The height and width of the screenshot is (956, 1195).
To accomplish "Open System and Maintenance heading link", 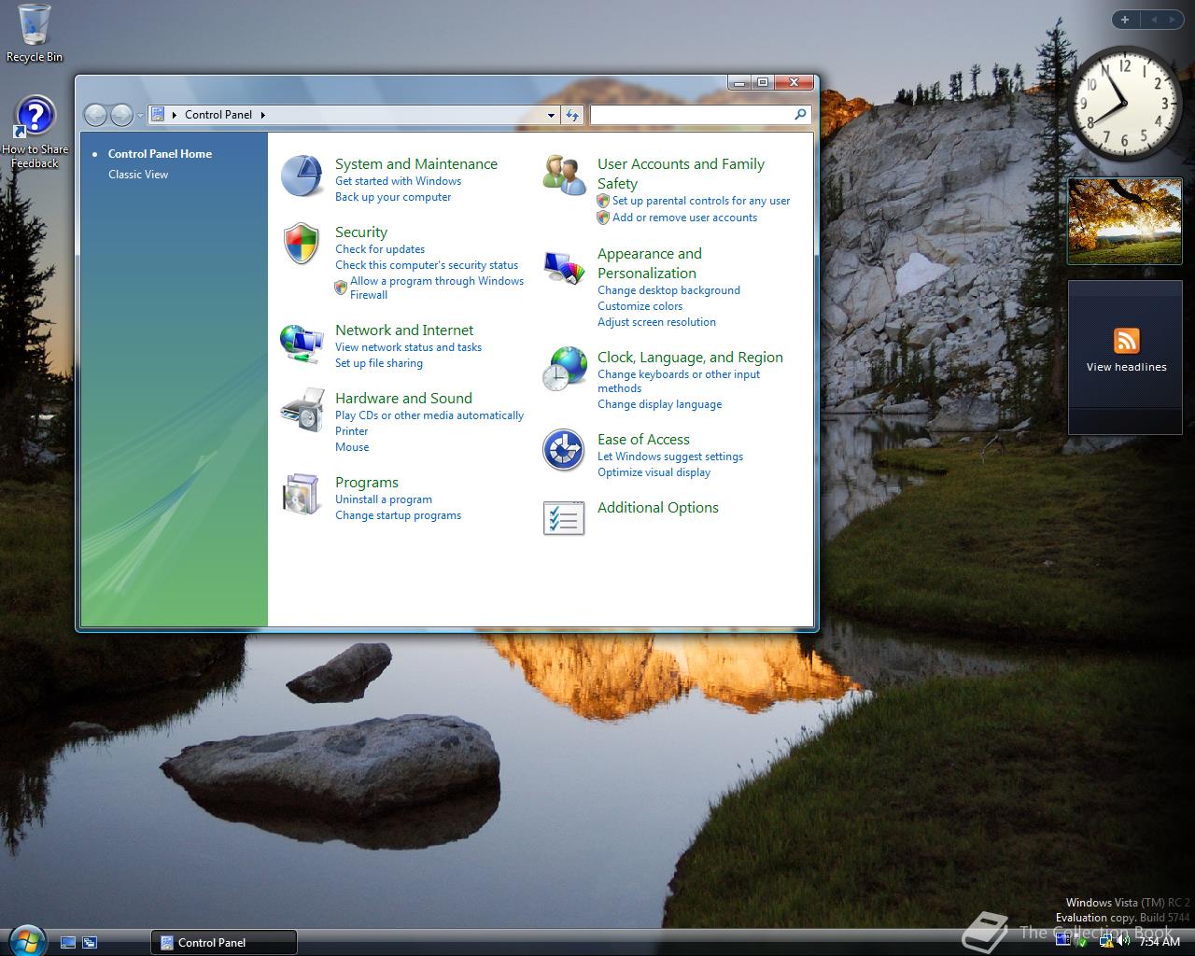I will click(416, 164).
